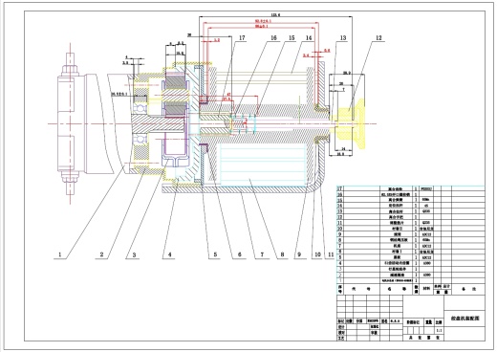Click callout number 4 below the drawing

tap(169, 254)
